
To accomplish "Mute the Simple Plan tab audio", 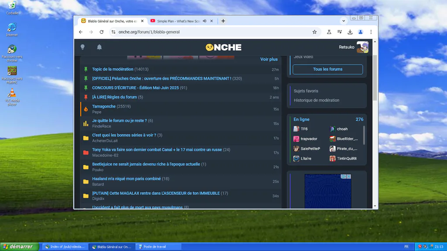I will [205, 21].
